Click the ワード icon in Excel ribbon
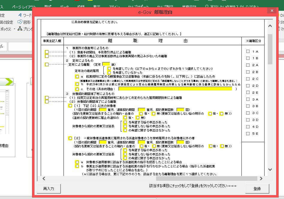 [20, 15]
